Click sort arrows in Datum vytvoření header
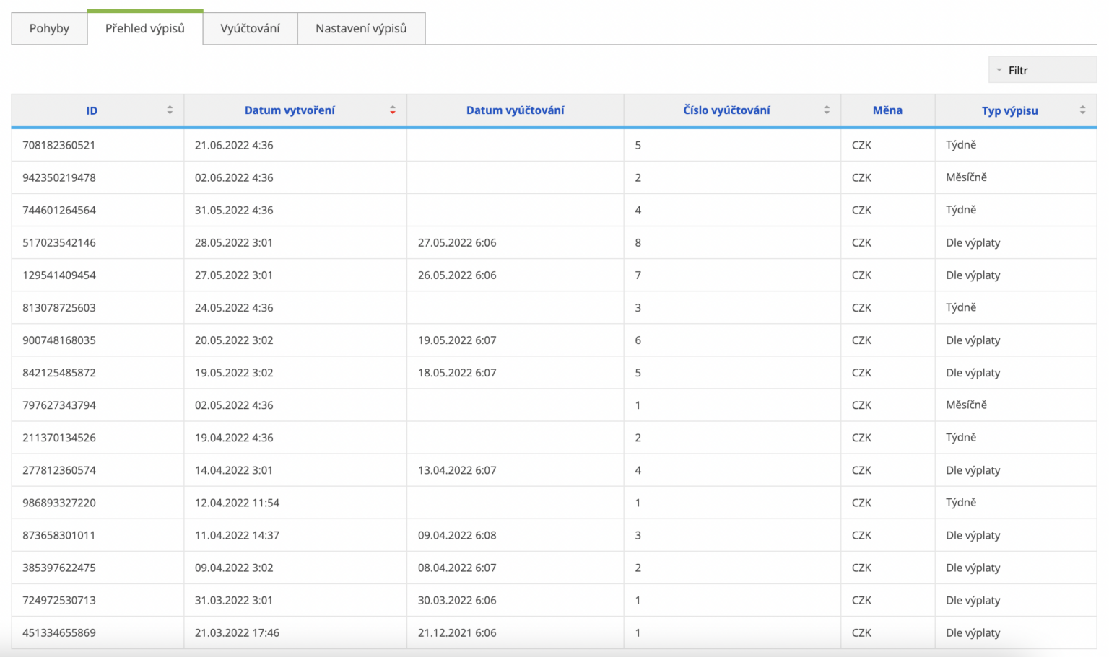Screen dimensions: 1109x657 [393, 110]
